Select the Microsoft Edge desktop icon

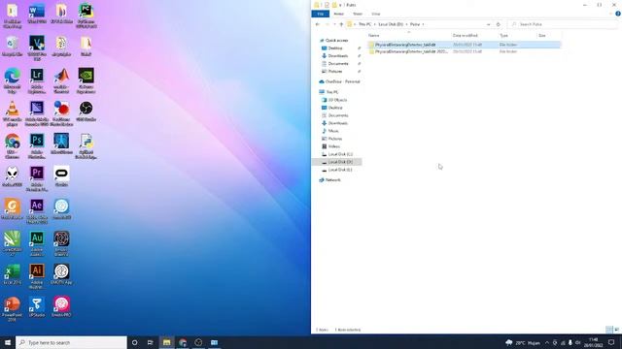pos(13,80)
